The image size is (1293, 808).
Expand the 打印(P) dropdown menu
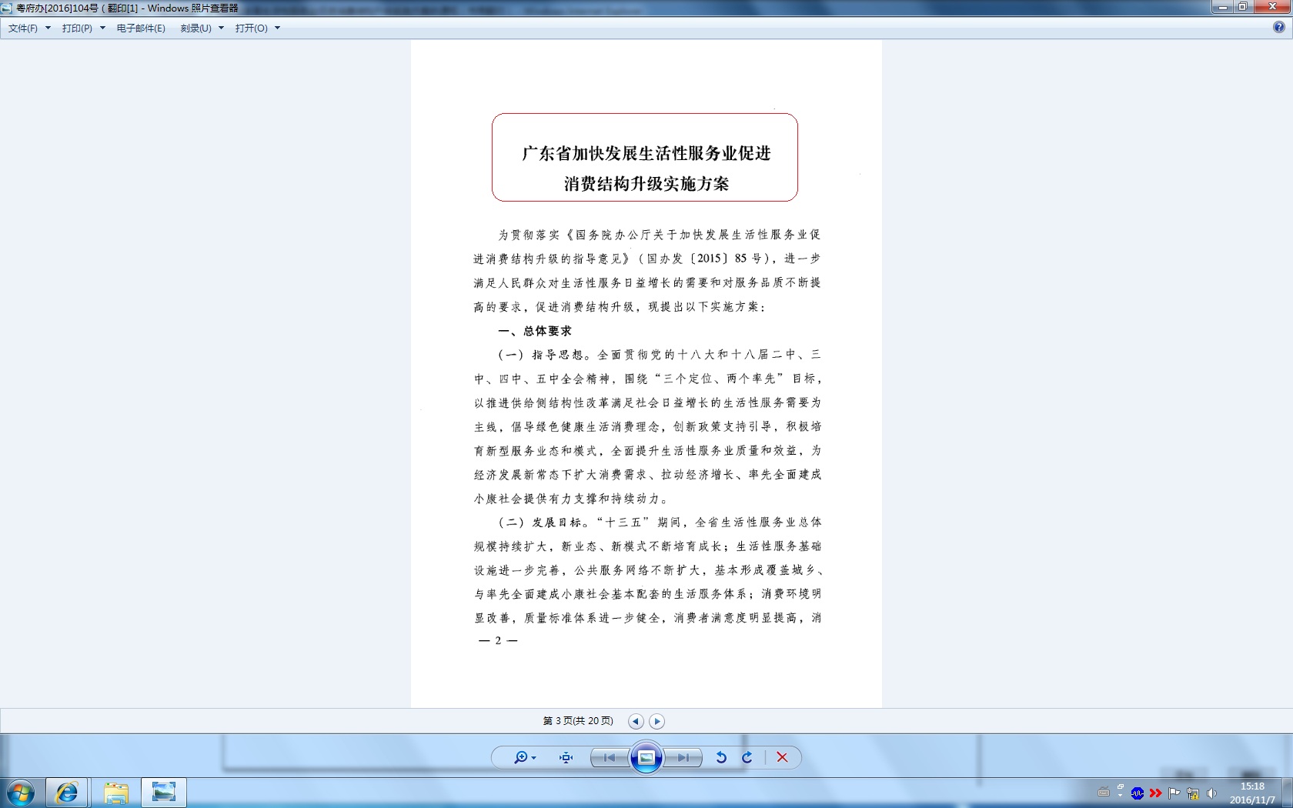click(83, 28)
